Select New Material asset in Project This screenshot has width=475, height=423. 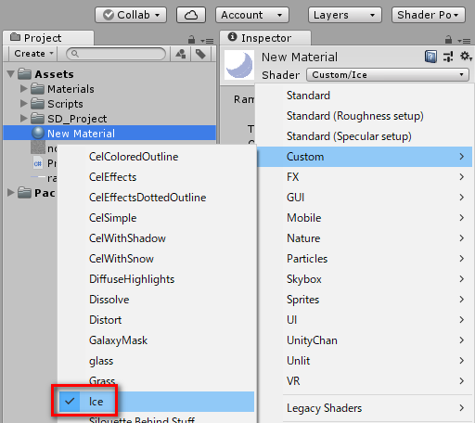click(109, 134)
